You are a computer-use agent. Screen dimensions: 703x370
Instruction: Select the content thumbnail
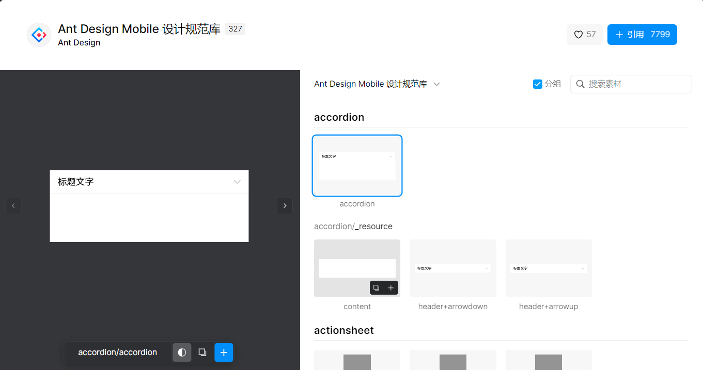click(357, 268)
